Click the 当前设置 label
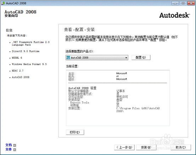This screenshot has height=155, width=196. [x=72, y=67]
